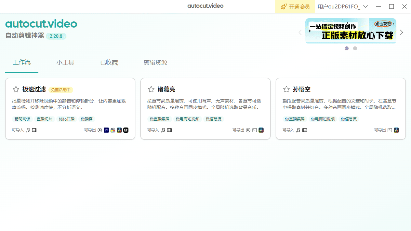Click the DaVinci Resolve export icon on 孙悟空

tap(396, 130)
